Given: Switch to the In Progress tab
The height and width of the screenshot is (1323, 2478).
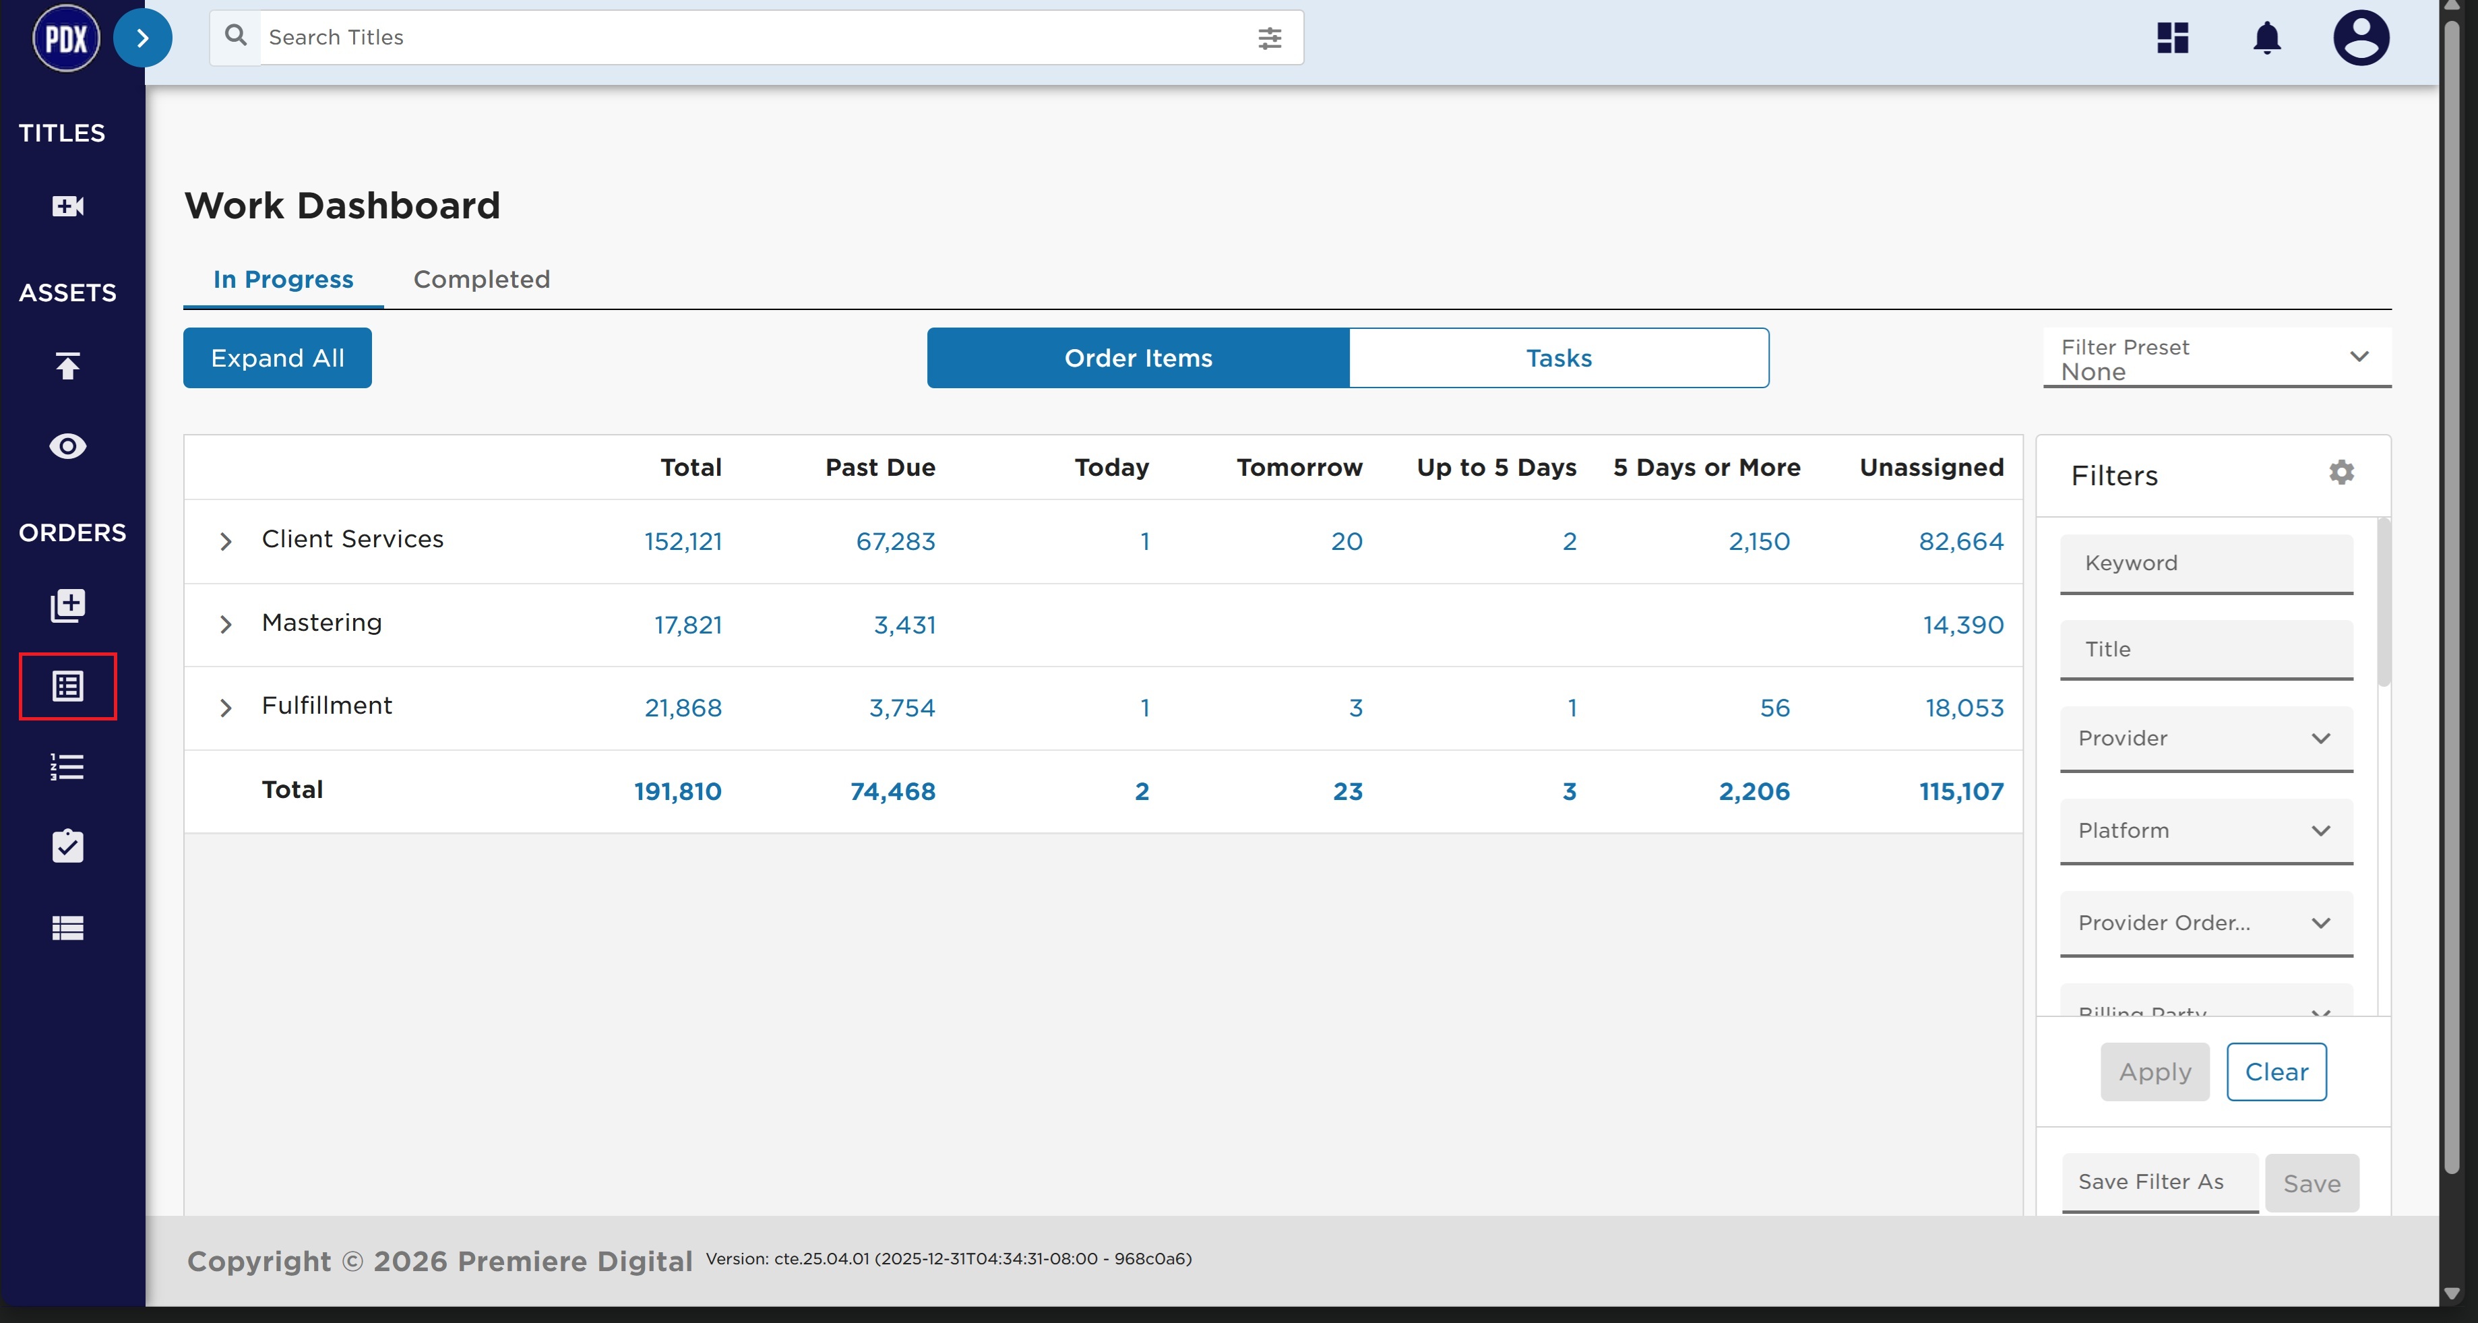Looking at the screenshot, I should [283, 279].
